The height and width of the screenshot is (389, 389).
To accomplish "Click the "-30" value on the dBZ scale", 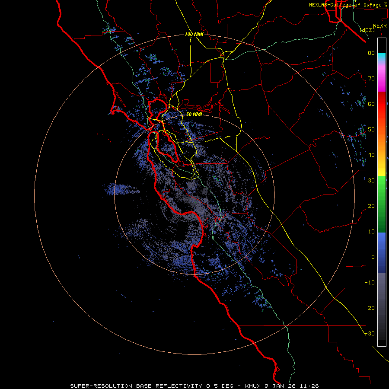I will 370,334.
